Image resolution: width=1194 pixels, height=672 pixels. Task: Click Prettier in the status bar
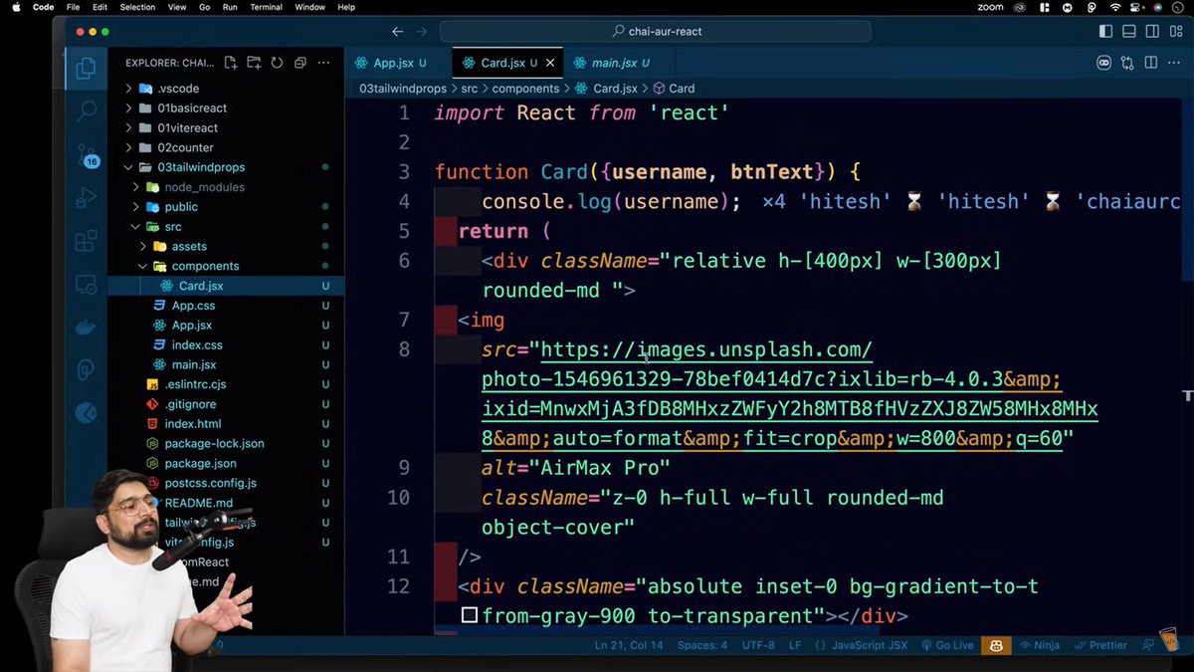(1100, 645)
